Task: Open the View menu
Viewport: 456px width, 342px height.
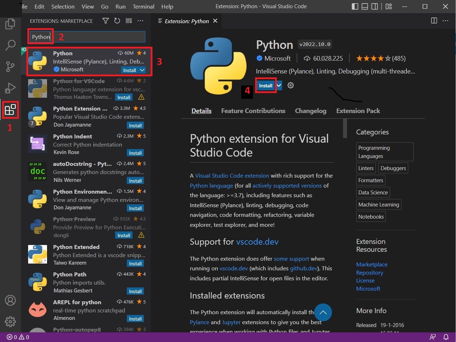Action: tap(88, 6)
